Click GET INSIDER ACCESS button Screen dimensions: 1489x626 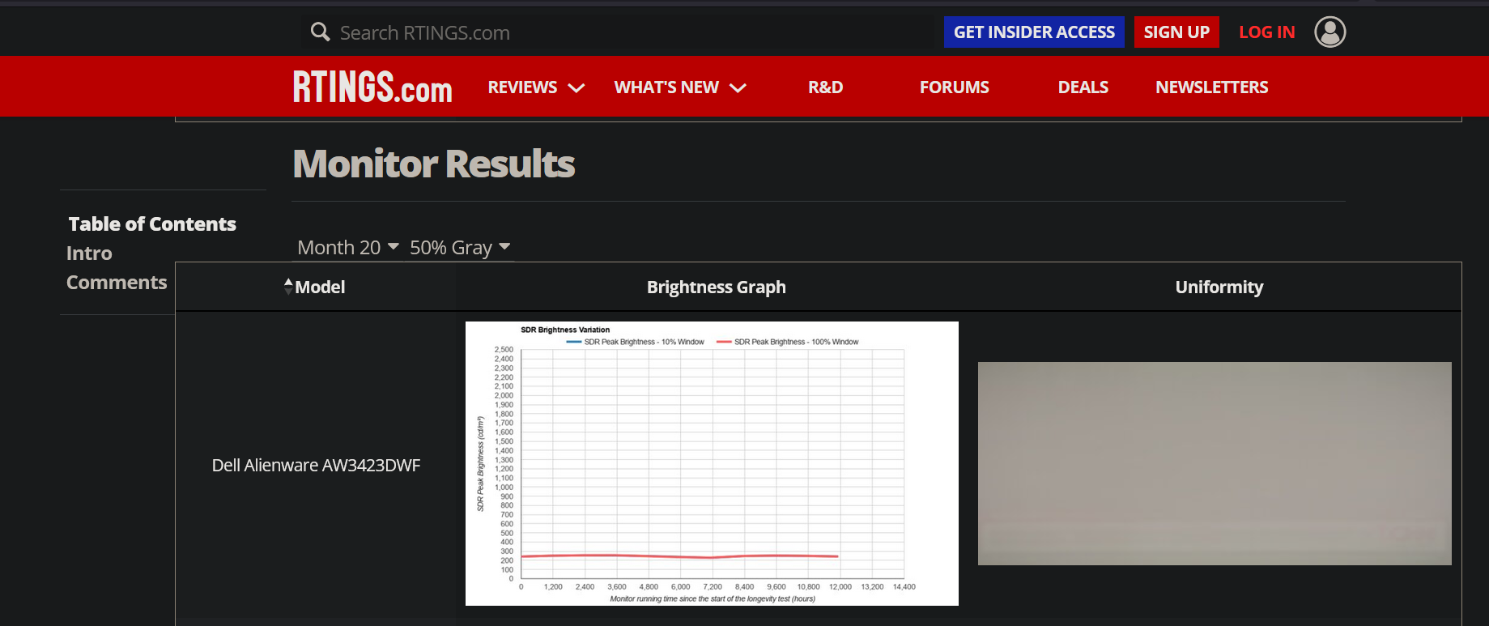pyautogui.click(x=1034, y=32)
